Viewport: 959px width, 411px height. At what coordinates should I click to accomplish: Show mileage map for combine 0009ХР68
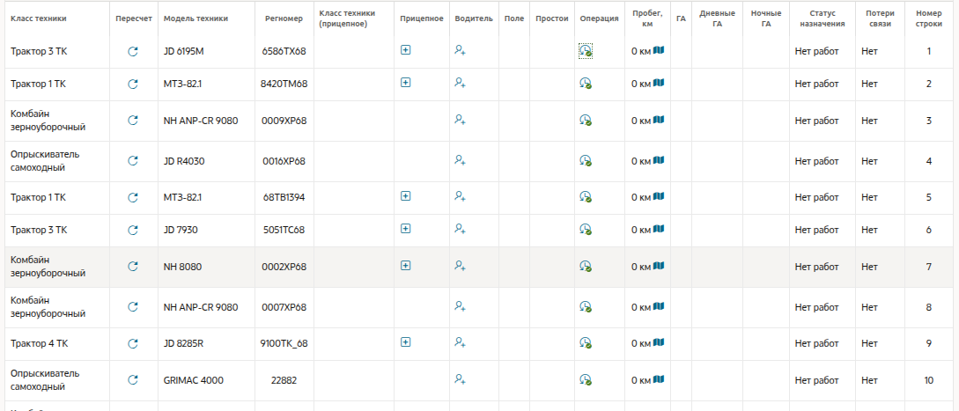tap(659, 120)
